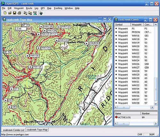Select the G8 waypoint marker on map

pos(10,107)
